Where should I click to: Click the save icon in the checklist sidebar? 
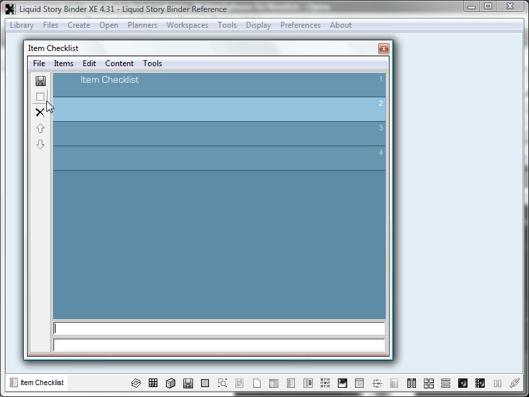click(40, 81)
